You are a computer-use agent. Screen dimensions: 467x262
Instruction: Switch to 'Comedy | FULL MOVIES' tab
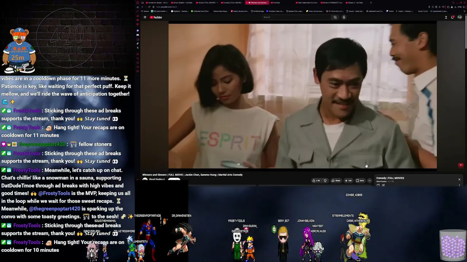(232, 3)
